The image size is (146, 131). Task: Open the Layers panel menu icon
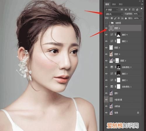(x=142, y=4)
